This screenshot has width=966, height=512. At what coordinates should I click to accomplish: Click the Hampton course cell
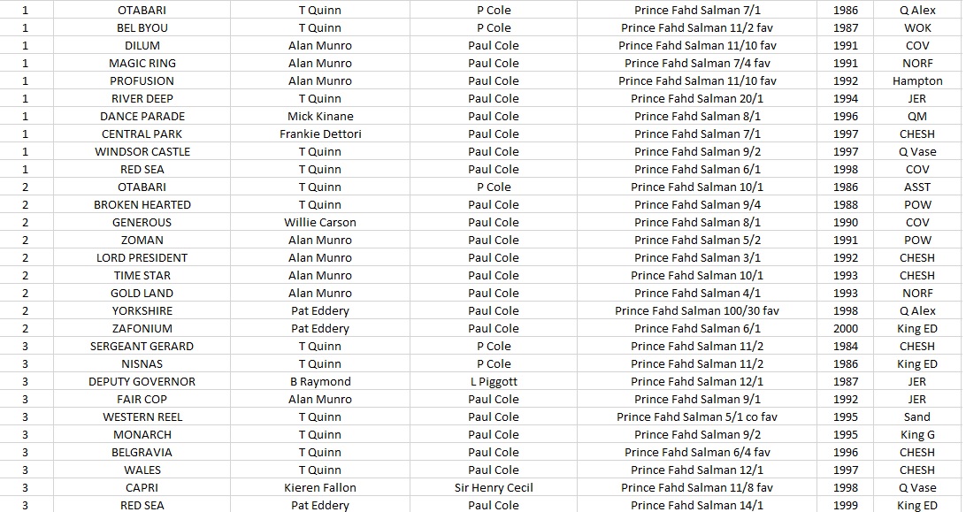point(917,80)
